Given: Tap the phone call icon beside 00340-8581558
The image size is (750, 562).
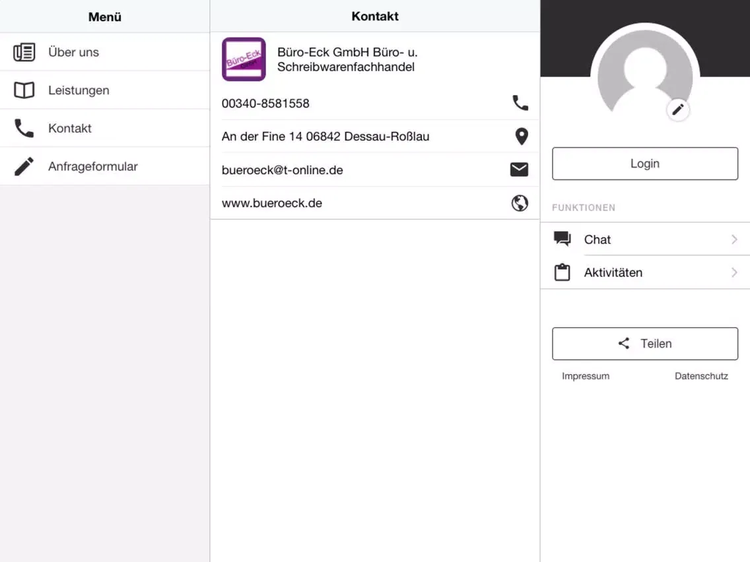Looking at the screenshot, I should pyautogui.click(x=520, y=103).
